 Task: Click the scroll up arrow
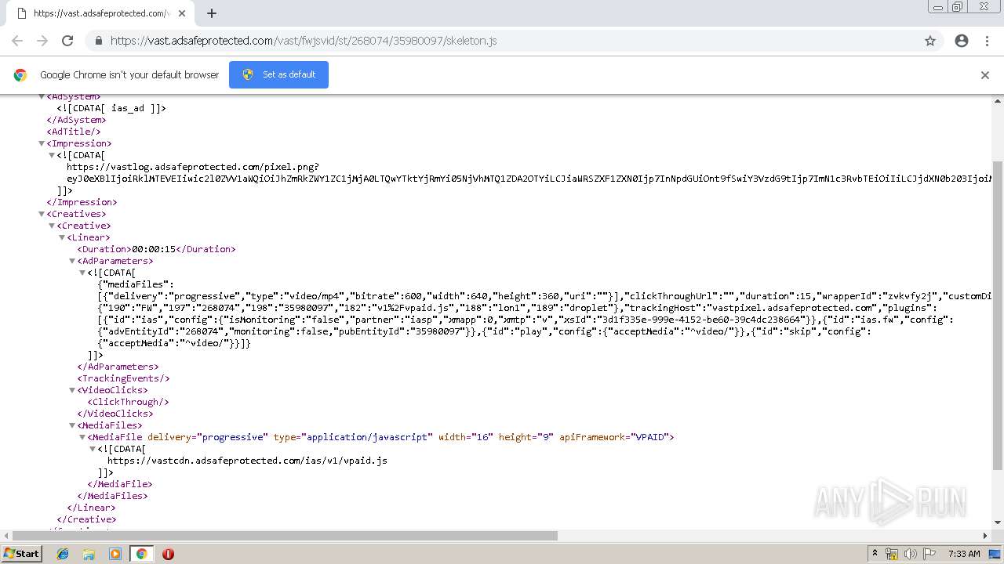pos(998,99)
